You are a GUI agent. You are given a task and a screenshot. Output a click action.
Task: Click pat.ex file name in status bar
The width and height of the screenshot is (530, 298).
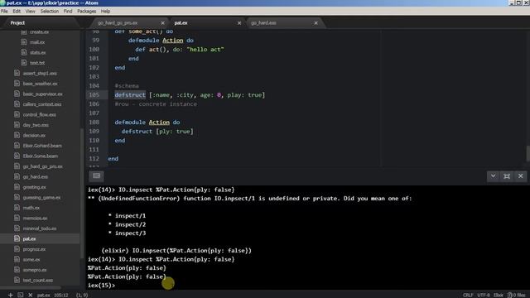tap(44, 296)
